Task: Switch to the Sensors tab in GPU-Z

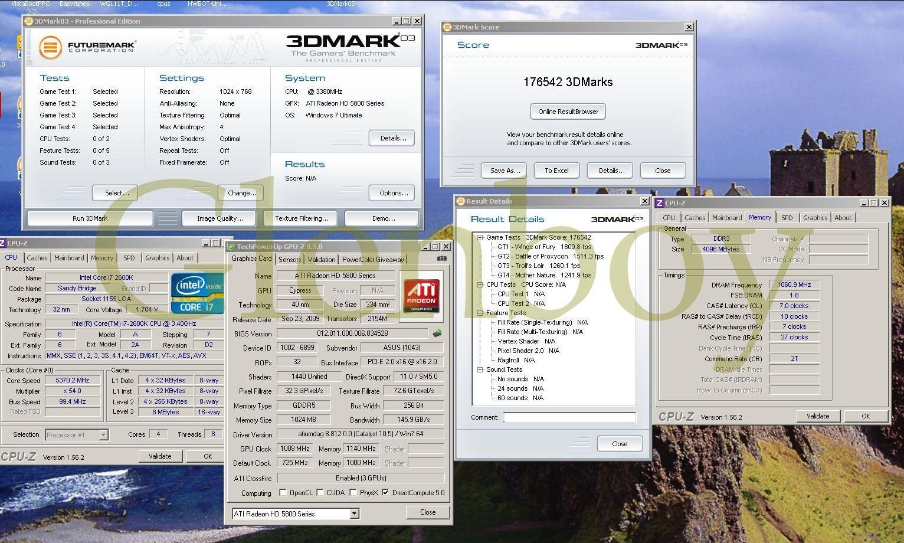Action: pos(290,259)
